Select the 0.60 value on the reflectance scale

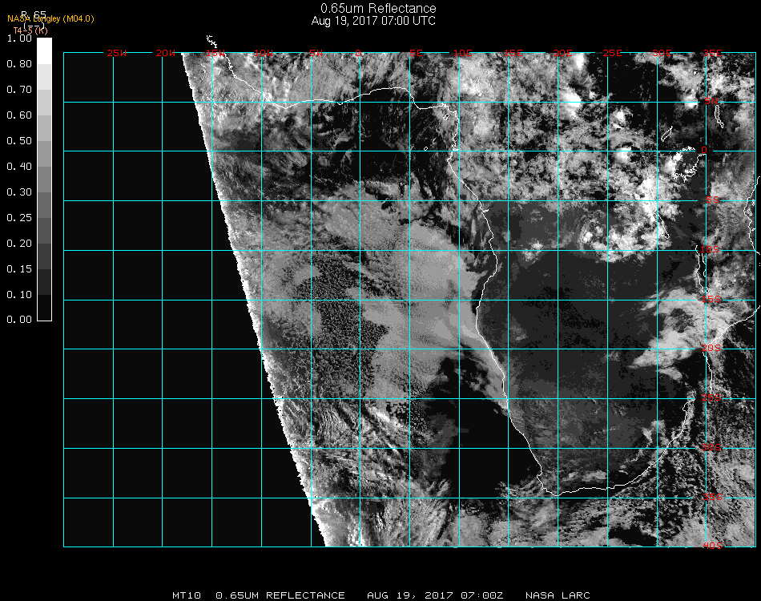click(19, 115)
